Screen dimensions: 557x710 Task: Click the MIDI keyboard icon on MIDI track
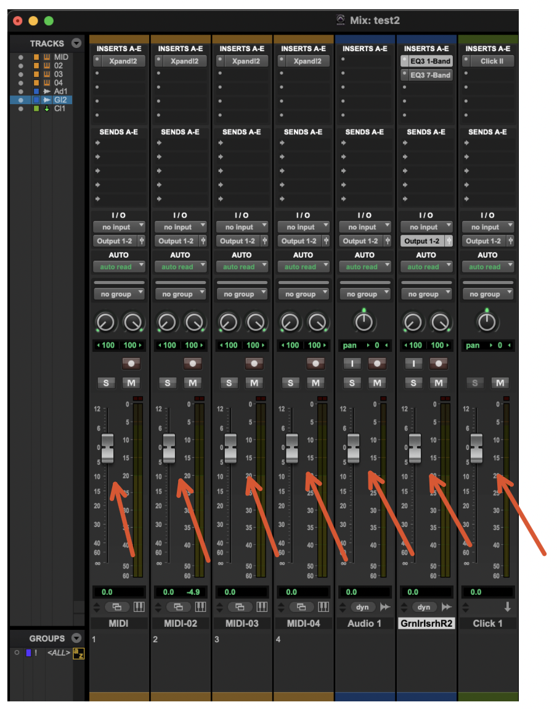coord(138,607)
